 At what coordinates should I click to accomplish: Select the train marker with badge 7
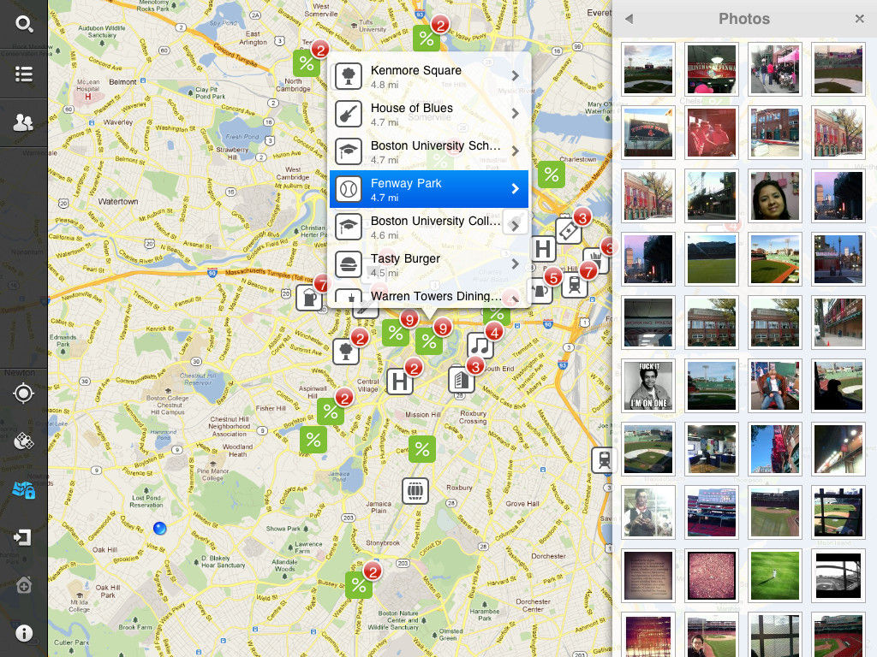(x=575, y=285)
